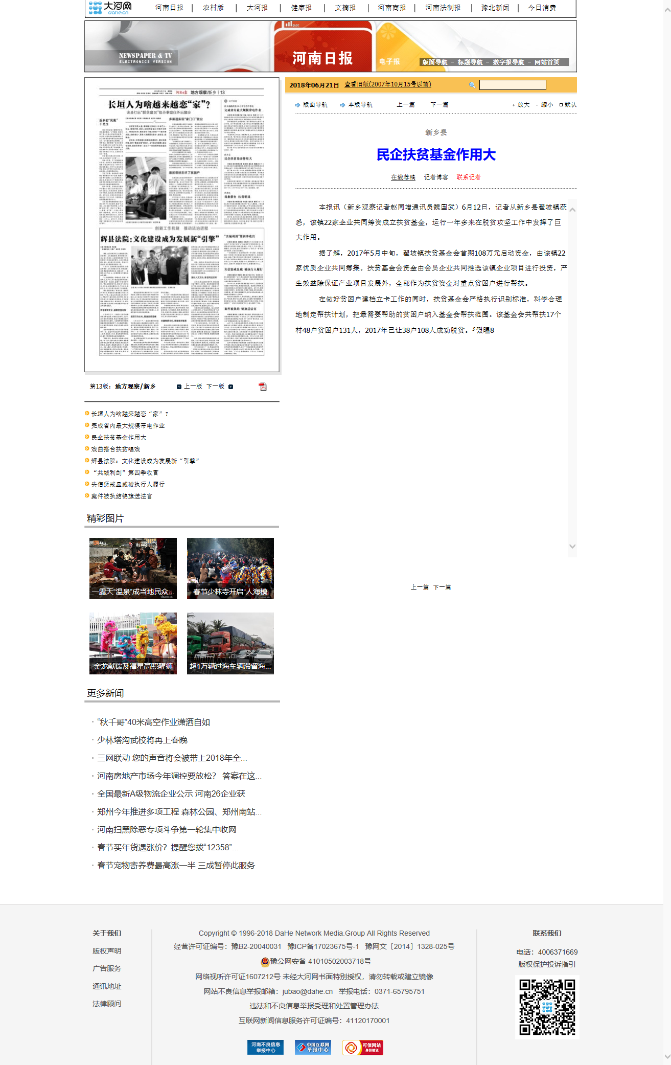Click the Dahe.cn logo icon
Image resolution: width=671 pixels, height=1065 pixels.
(x=110, y=8)
